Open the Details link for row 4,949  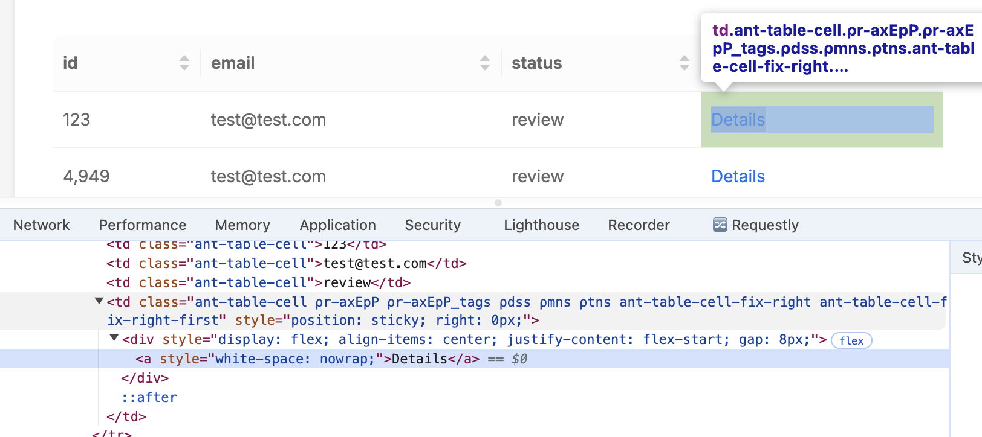pyautogui.click(x=738, y=176)
